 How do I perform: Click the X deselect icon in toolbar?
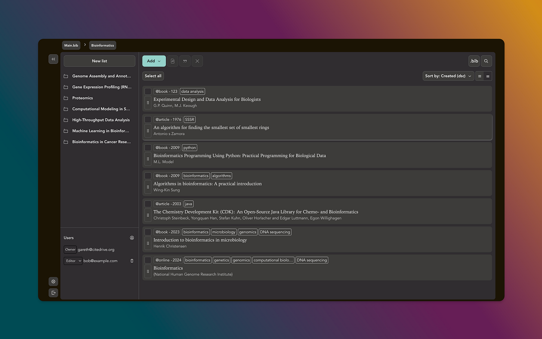click(197, 61)
